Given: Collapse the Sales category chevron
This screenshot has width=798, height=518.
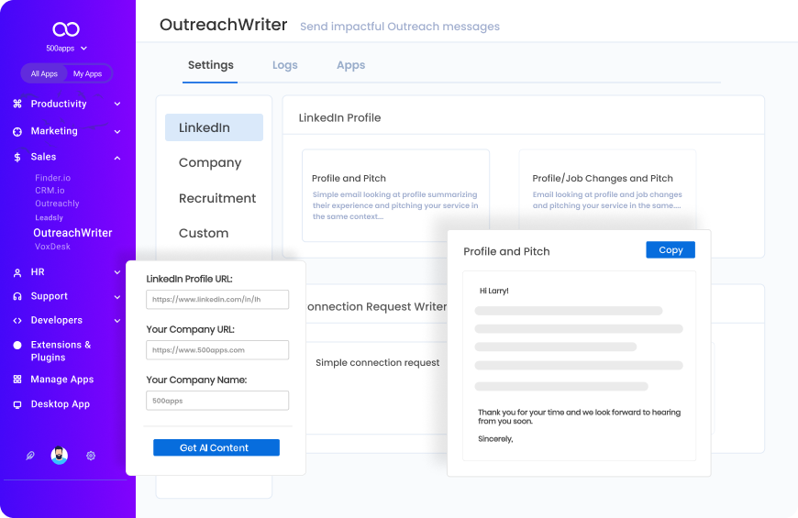Looking at the screenshot, I should [x=117, y=158].
